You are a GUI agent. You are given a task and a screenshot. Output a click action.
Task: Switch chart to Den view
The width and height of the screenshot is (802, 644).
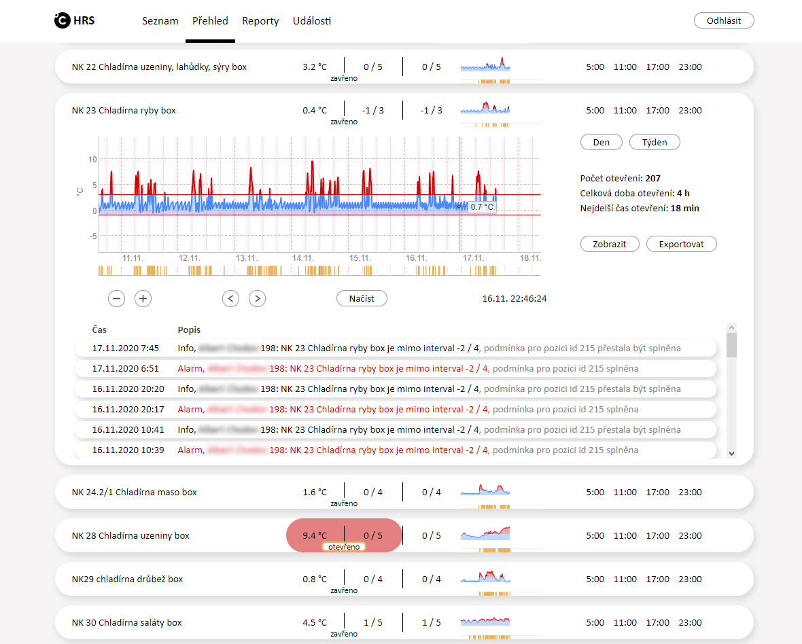coord(601,142)
